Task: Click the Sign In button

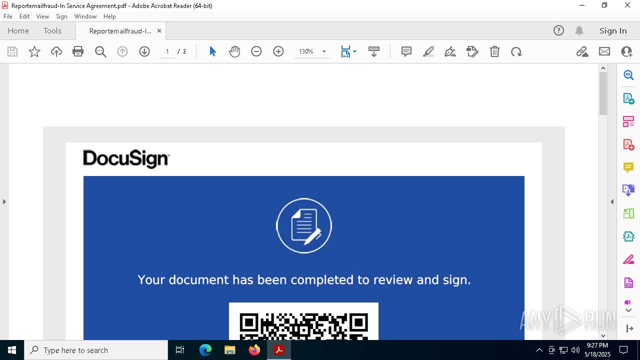Action: (613, 30)
